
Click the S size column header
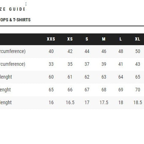(x=87, y=39)
